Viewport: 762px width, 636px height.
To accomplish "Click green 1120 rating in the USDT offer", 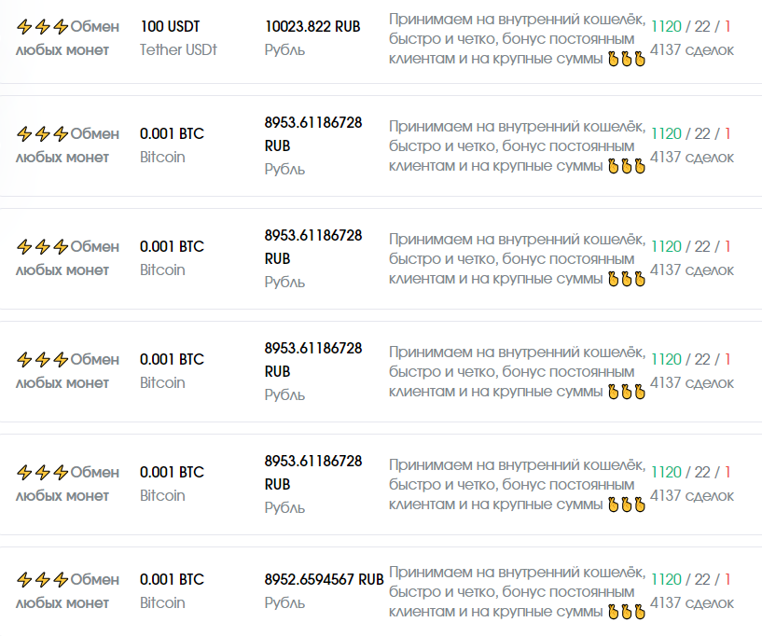I will click(666, 27).
